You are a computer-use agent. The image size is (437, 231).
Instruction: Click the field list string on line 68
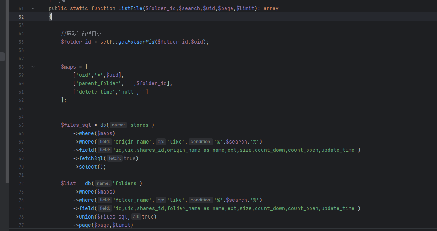[235, 150]
